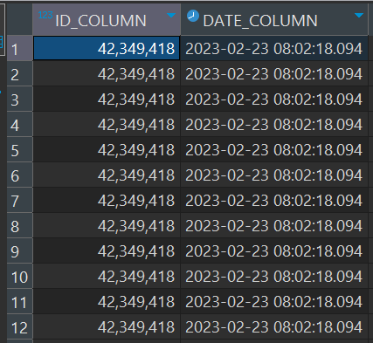Click the ID_COLUMN header label
Screen dimensions: 373x343
100,21
